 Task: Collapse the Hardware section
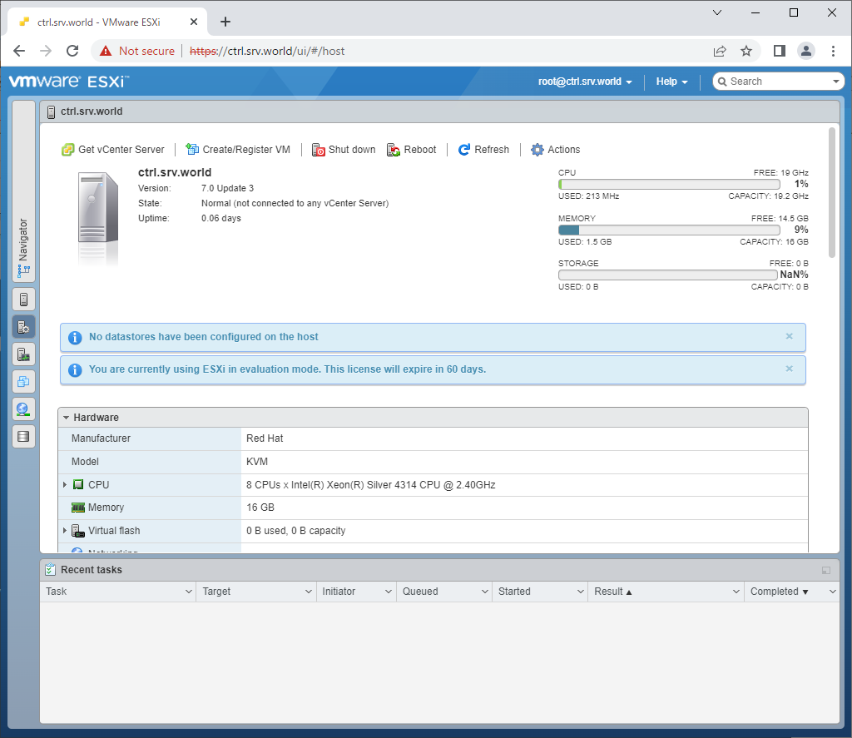(67, 417)
